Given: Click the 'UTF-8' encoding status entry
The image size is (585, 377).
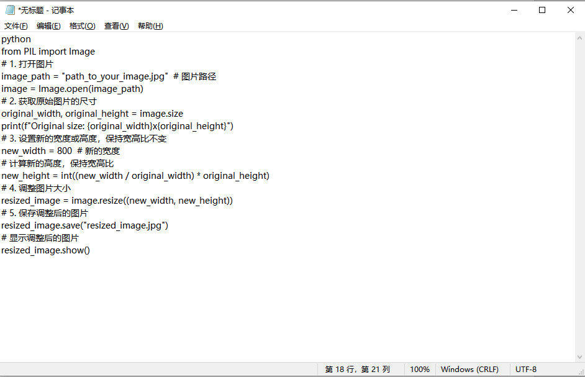Looking at the screenshot, I should 525,370.
